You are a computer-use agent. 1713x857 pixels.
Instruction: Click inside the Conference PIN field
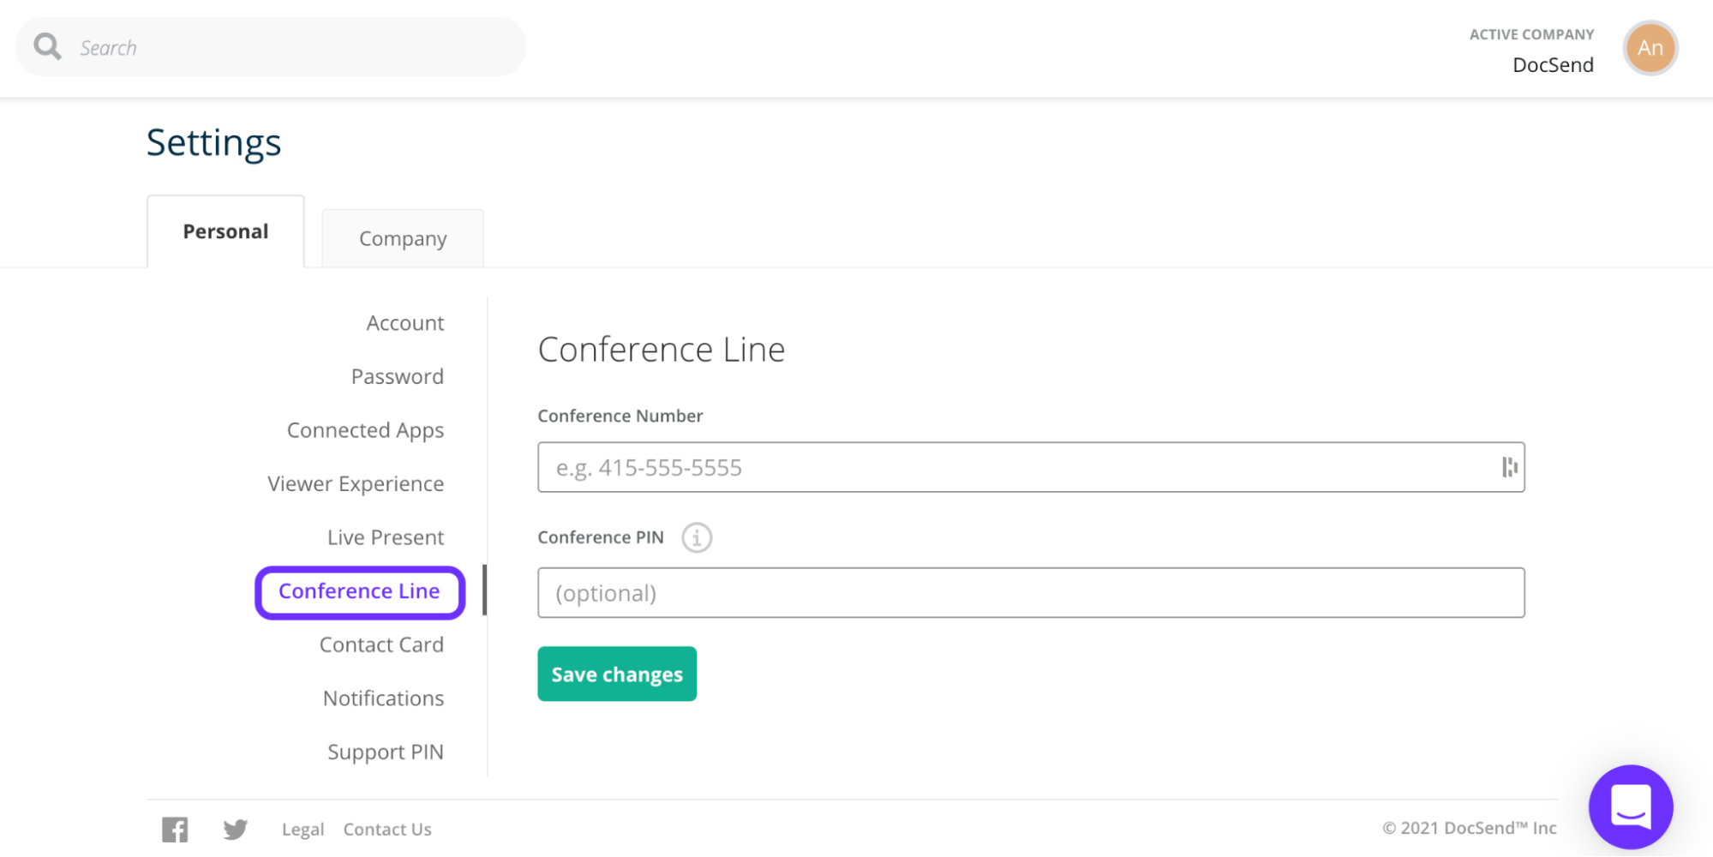click(943, 592)
